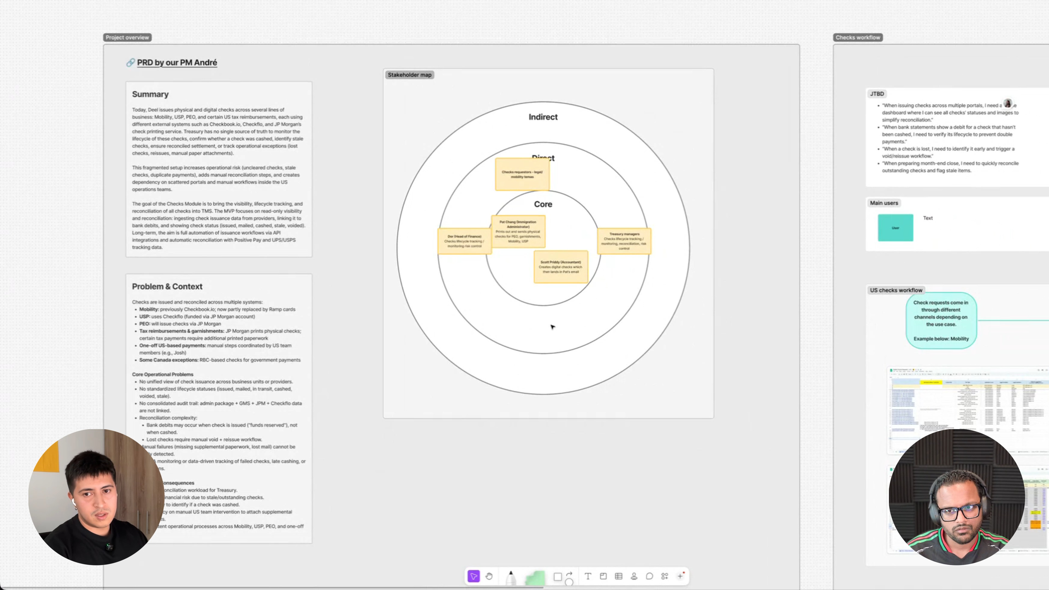This screenshot has width=1049, height=590.
Task: Click the teal User sticky note
Action: click(895, 228)
